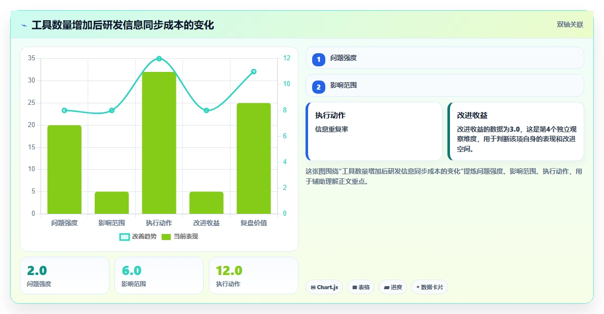Click the 12 value on right axis
Image resolution: width=604 pixels, height=314 pixels.
tap(287, 58)
